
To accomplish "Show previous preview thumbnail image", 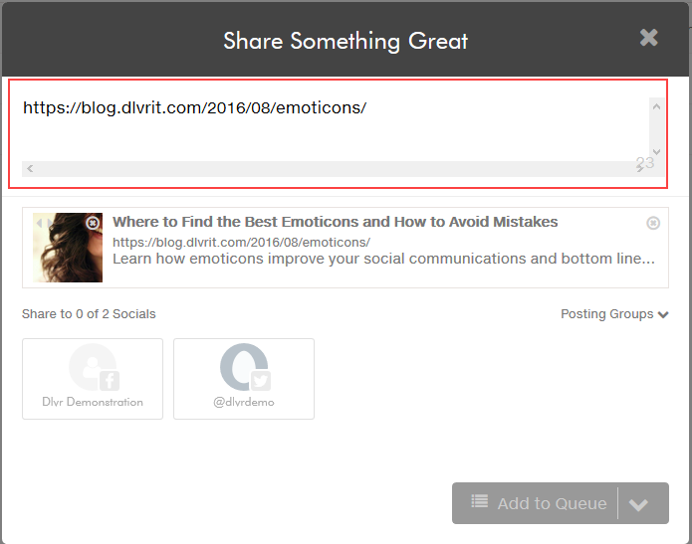I will click(x=39, y=223).
